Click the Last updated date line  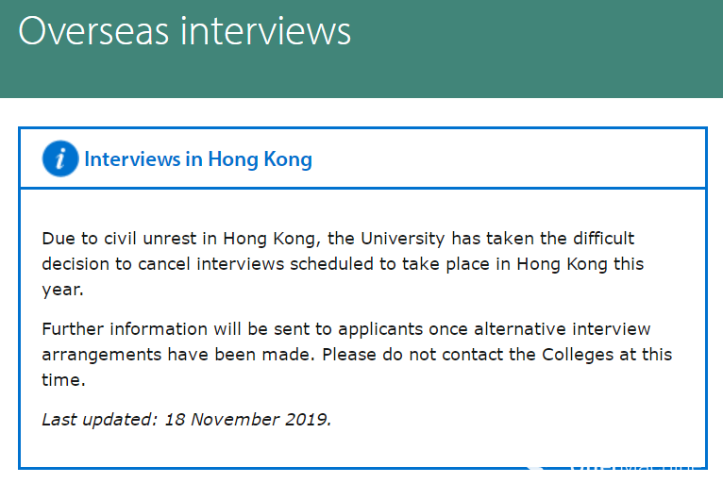tap(186, 420)
